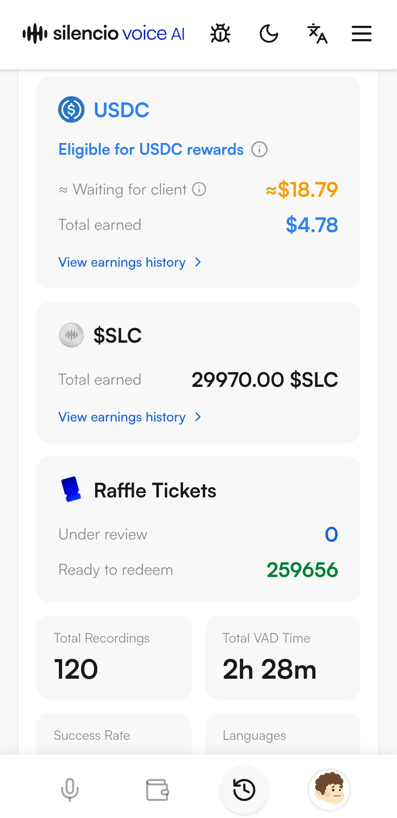Click the bug report icon
This screenshot has height=818, width=397.
tap(220, 34)
